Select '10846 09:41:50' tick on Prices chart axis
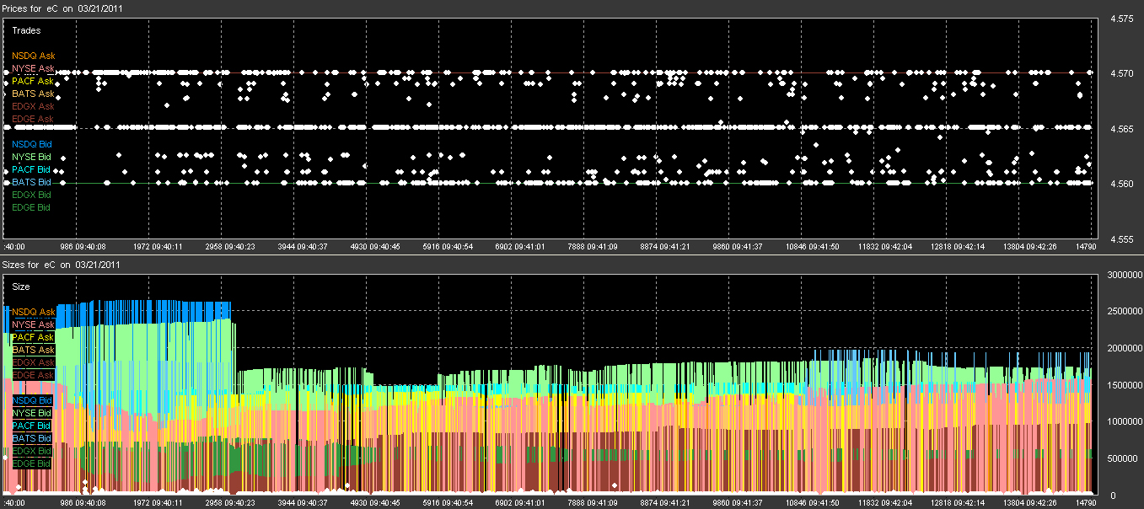Image resolution: width=1144 pixels, height=509 pixels. click(x=812, y=247)
